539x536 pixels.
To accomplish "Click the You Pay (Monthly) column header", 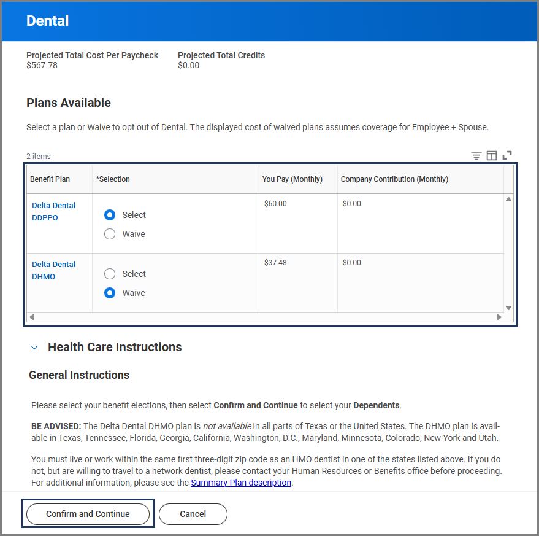I will pyautogui.click(x=292, y=179).
